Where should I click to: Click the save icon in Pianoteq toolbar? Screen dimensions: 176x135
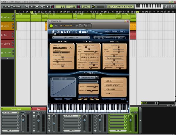[x=99, y=38]
